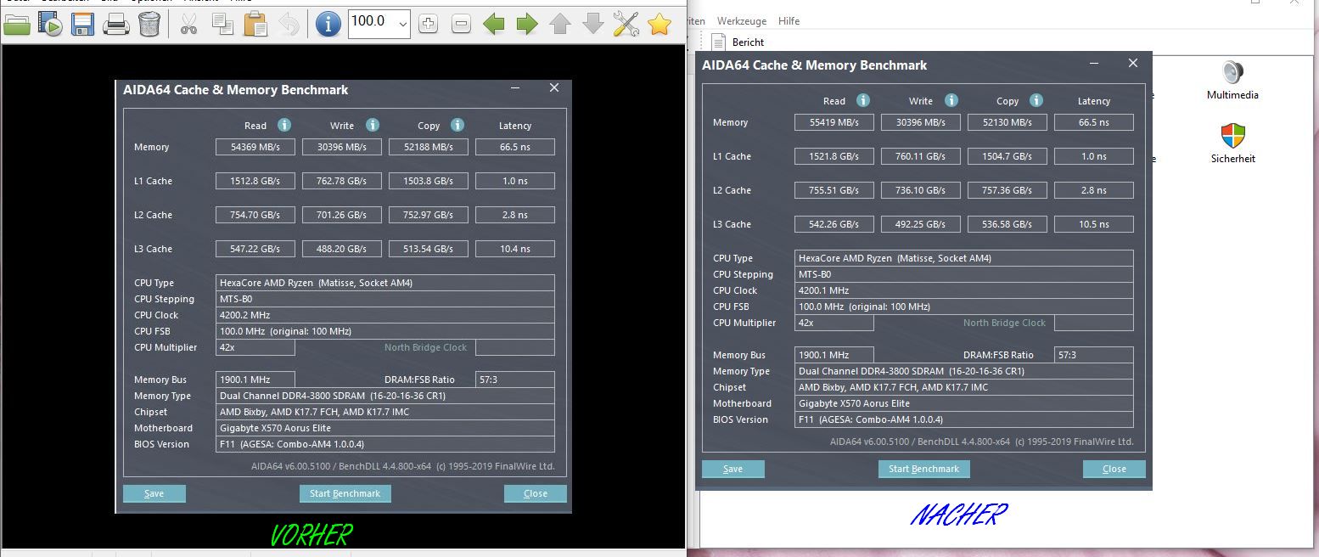Click the Bericht toolbar button

click(x=738, y=42)
